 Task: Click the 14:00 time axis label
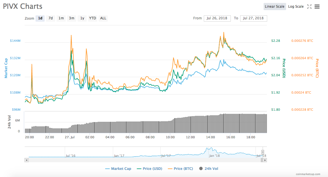[x=210, y=137]
